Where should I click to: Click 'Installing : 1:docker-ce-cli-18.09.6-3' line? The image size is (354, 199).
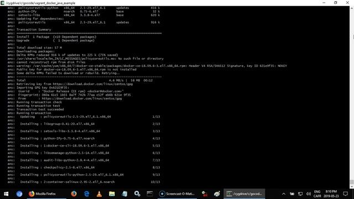coord(65,146)
